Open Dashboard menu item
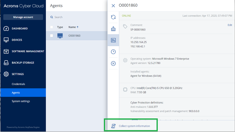Viewport: 235px width, 132px height. [20, 29]
